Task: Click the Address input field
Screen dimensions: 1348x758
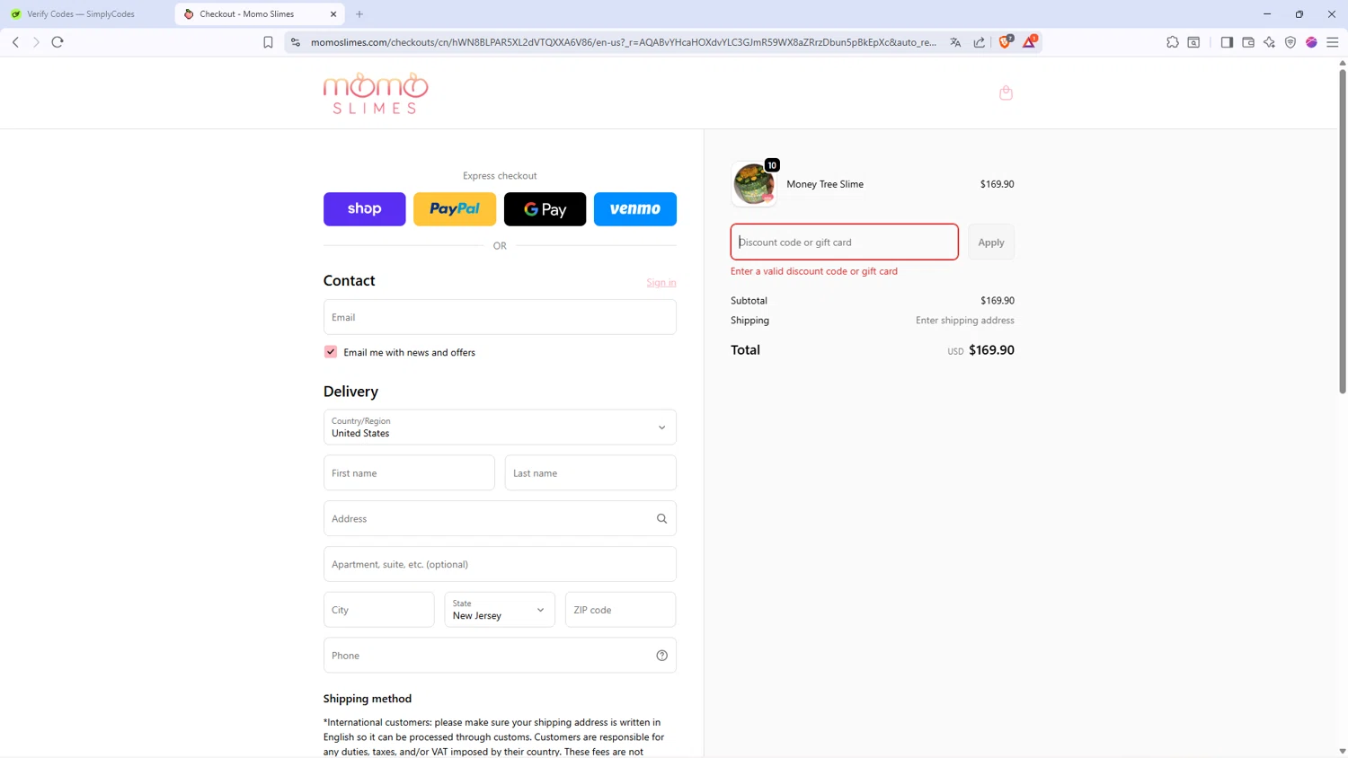Action: 500,518
